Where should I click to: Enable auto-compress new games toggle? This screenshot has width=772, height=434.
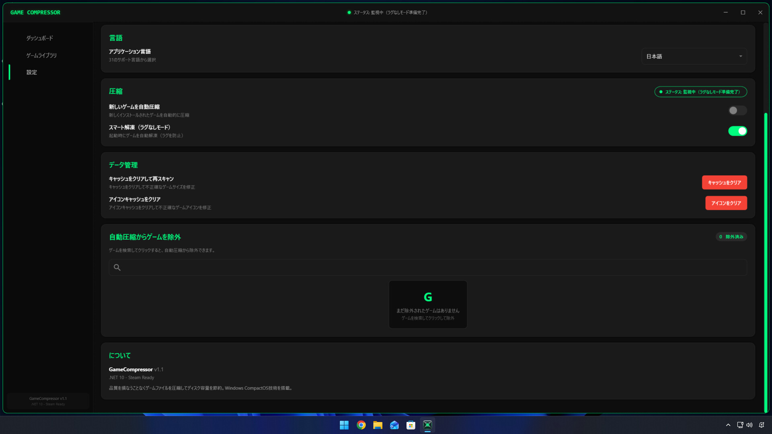point(737,111)
